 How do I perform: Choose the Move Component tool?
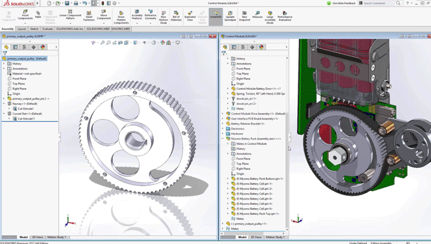pos(103,15)
